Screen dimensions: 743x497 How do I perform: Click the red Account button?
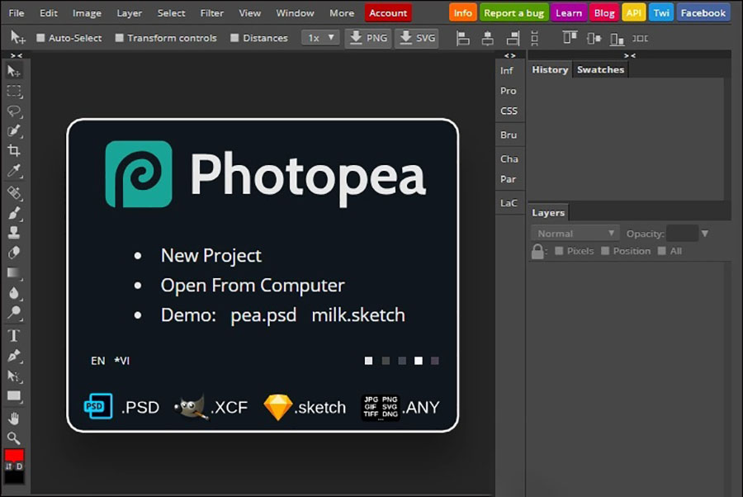(388, 13)
